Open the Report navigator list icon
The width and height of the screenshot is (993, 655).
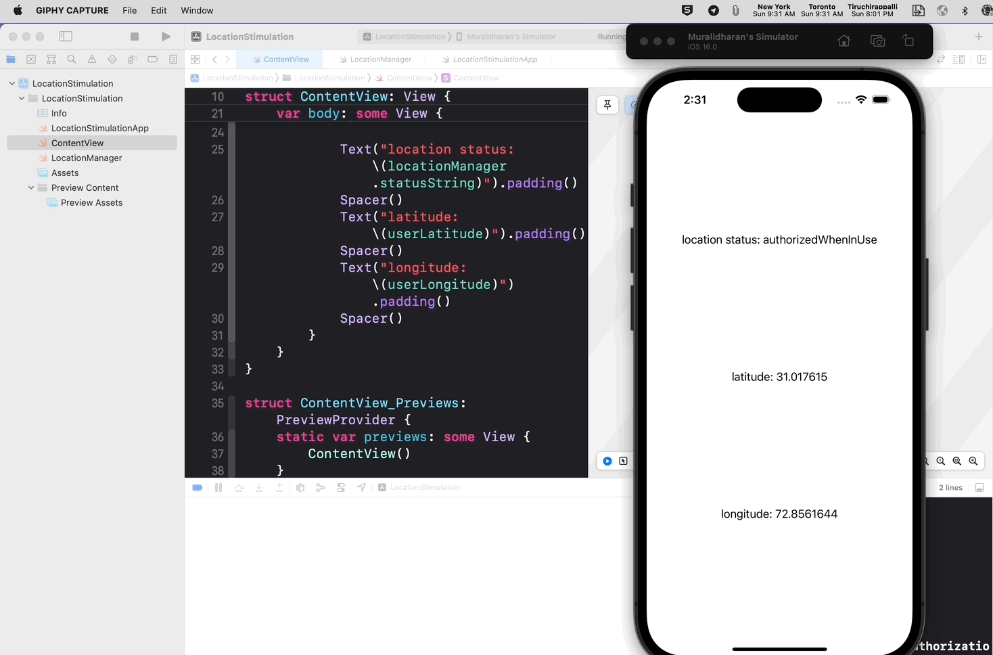click(x=172, y=60)
